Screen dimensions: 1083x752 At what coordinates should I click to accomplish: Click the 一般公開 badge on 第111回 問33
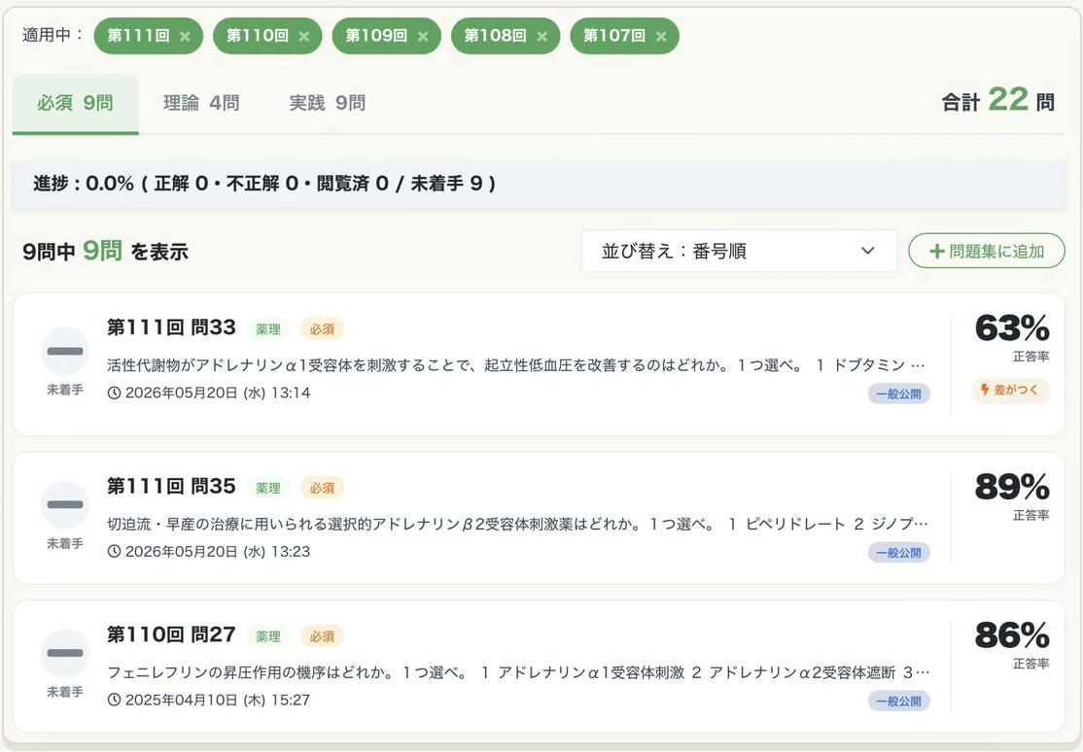[x=898, y=394]
